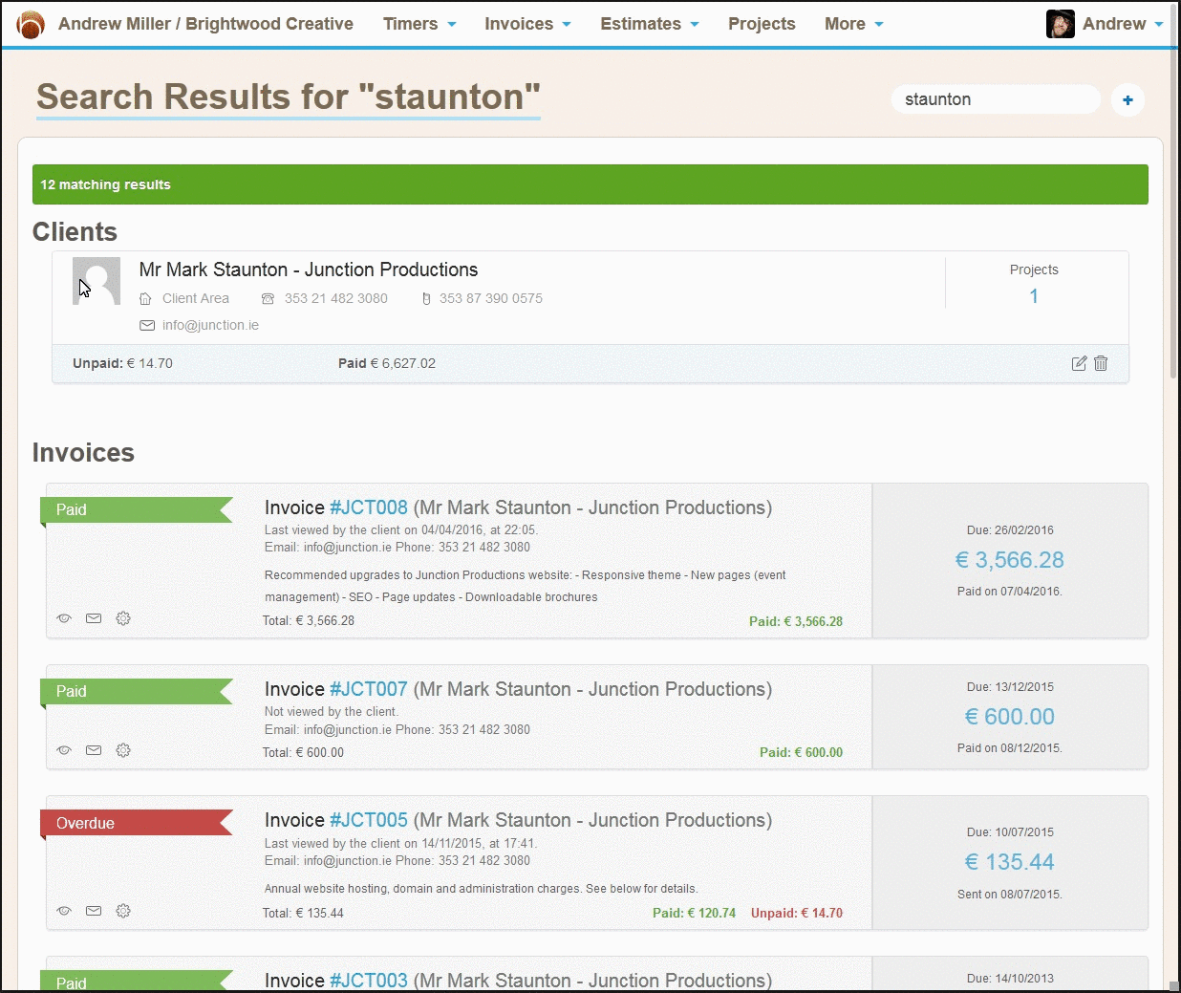Click the Due: 10/07/2015 date
Image resolution: width=1181 pixels, height=993 pixels.
click(x=1010, y=832)
